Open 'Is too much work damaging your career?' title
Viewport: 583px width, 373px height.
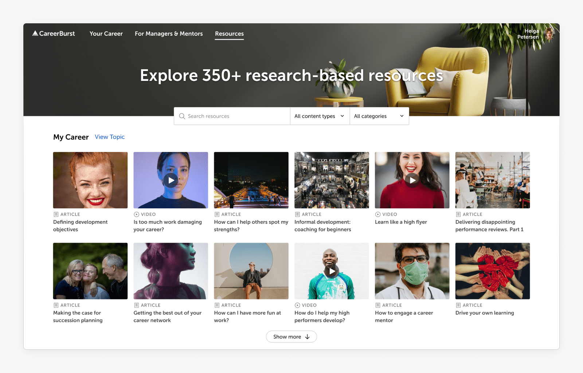[168, 226]
